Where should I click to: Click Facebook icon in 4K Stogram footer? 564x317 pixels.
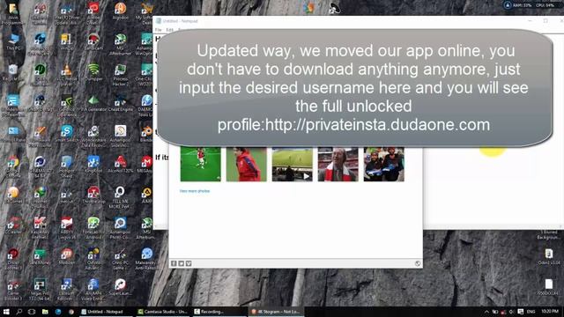[174, 263]
